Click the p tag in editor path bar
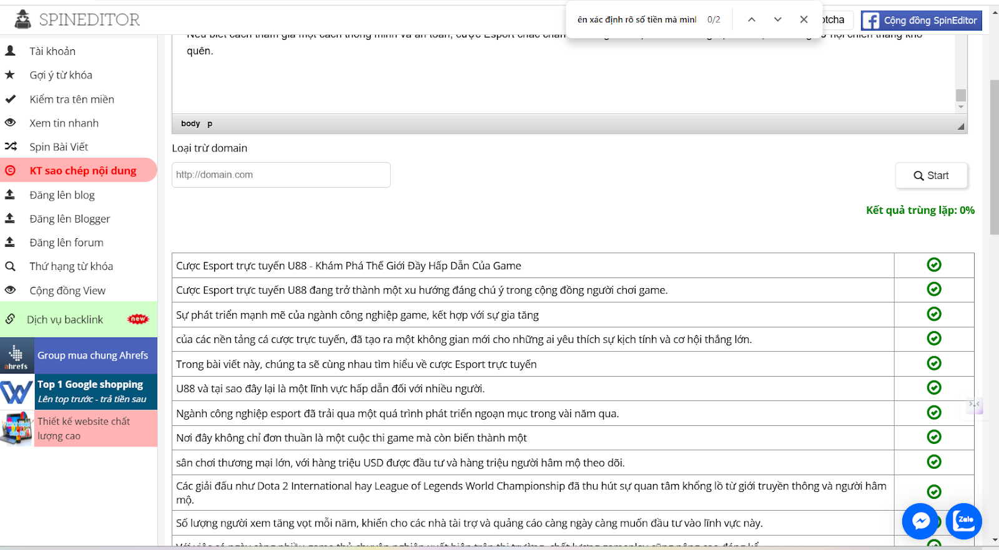The width and height of the screenshot is (999, 550). point(210,123)
